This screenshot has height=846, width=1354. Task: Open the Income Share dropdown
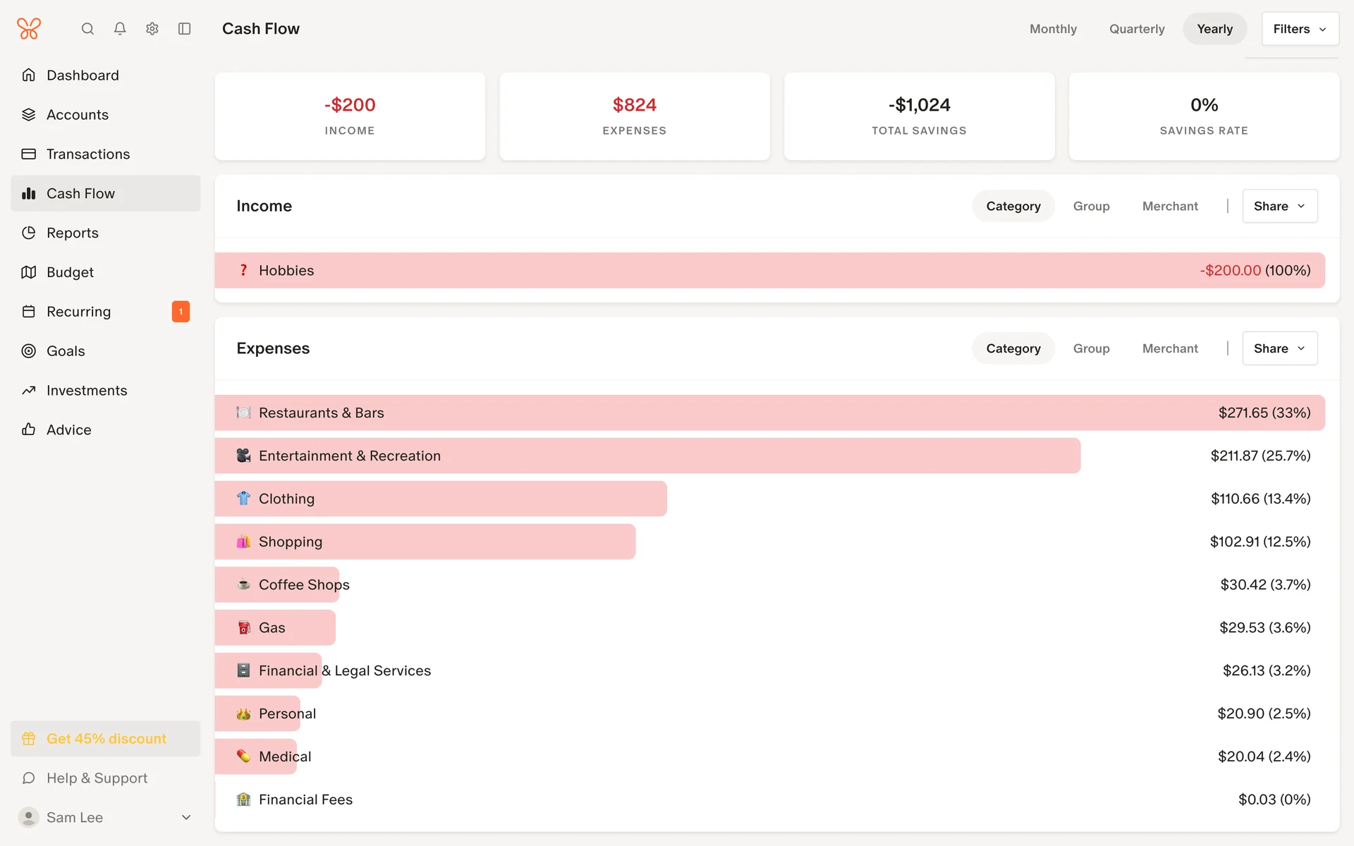click(x=1279, y=206)
